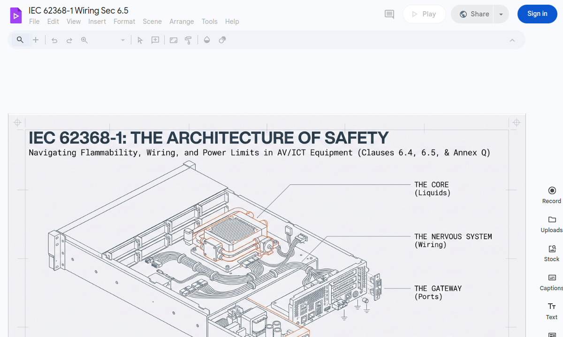The image size is (563, 337).
Task: Activate the zoom tool
Action: pyautogui.click(x=84, y=40)
